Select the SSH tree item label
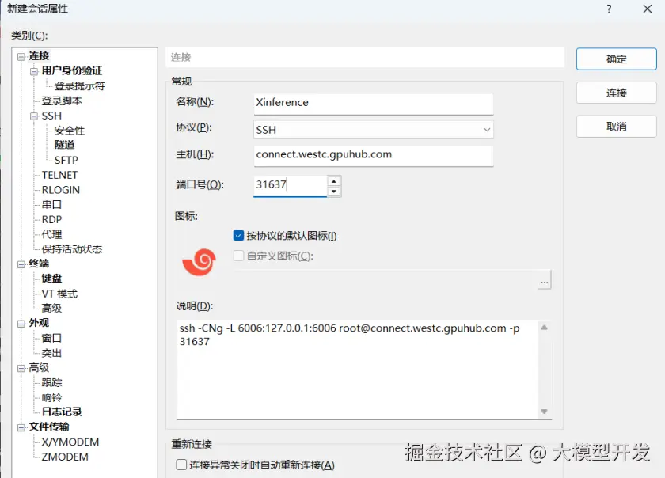The image size is (665, 478). tap(51, 116)
